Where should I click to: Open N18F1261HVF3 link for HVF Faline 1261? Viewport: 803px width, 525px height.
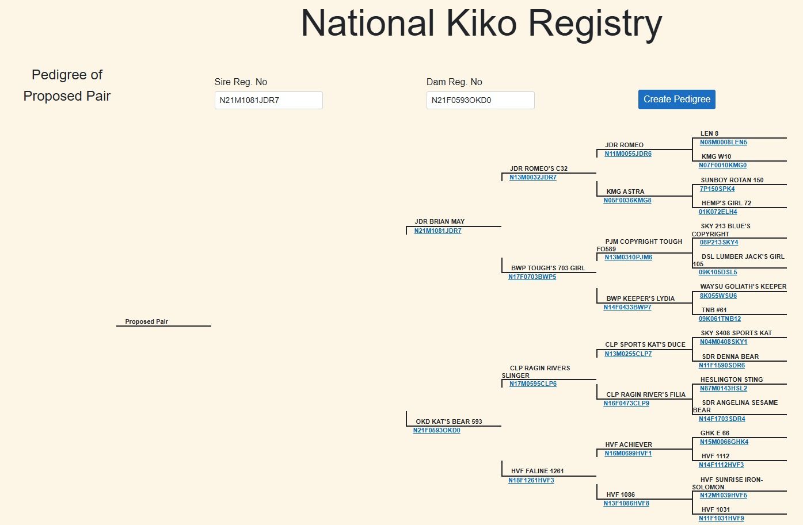[531, 480]
